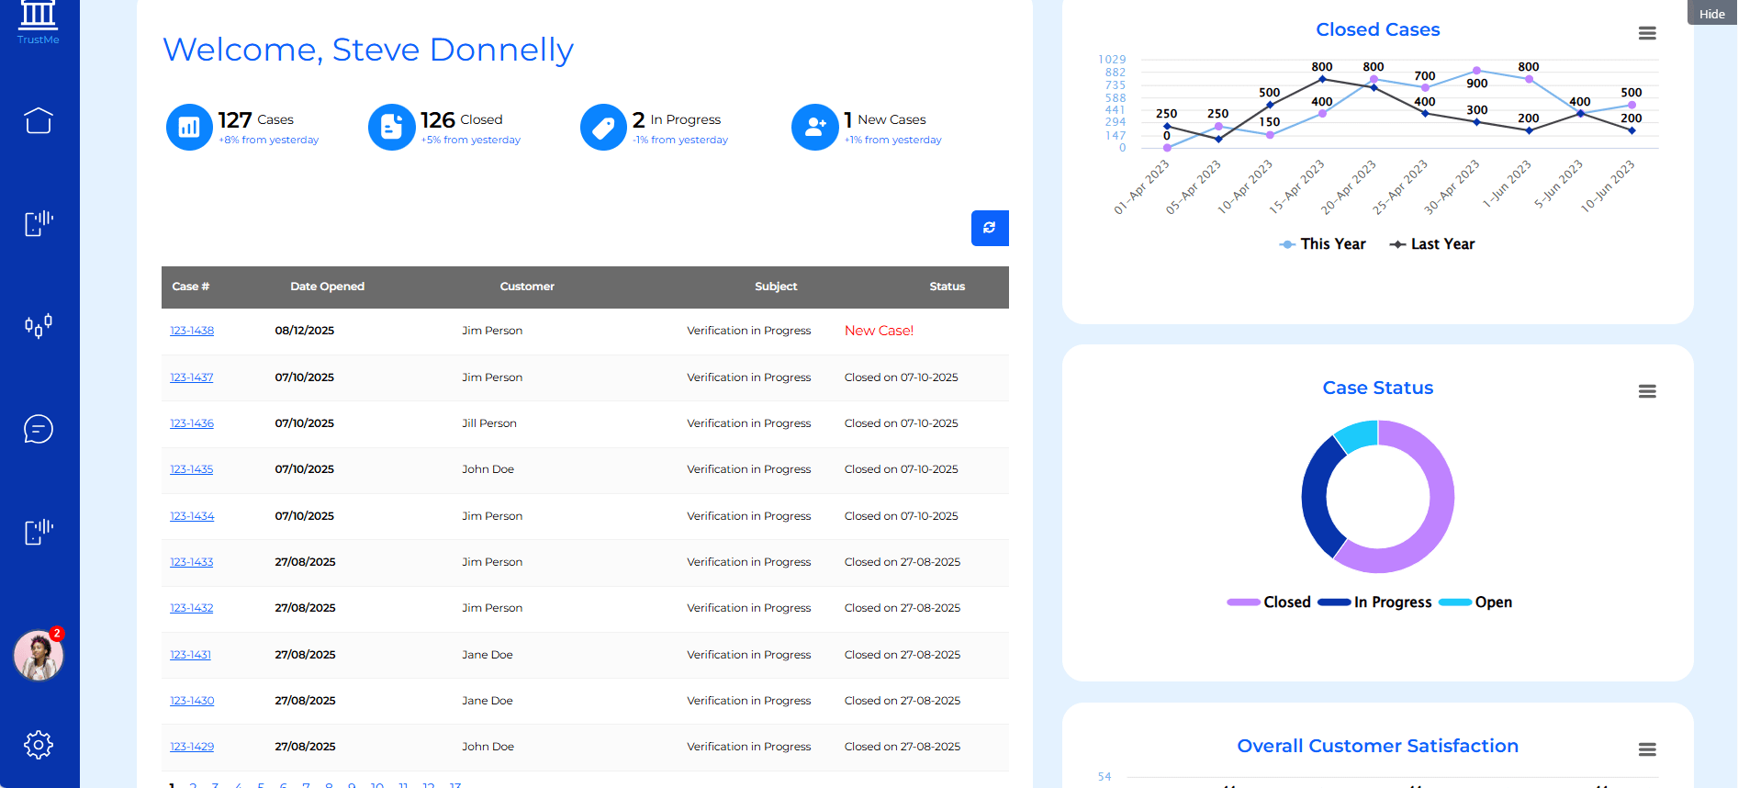This screenshot has height=788, width=1738.
Task: Open settings with the gear icon
Action: pyautogui.click(x=39, y=744)
